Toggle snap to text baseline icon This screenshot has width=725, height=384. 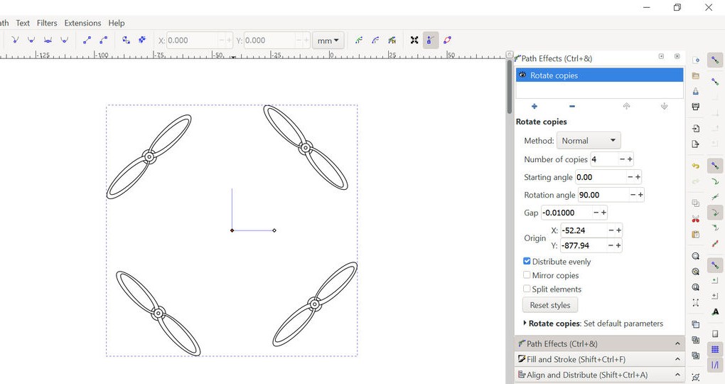[715, 312]
